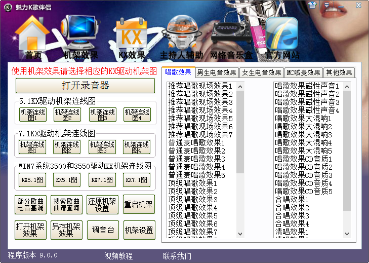Select 顶级唱歌效果1 in the list

193,183
